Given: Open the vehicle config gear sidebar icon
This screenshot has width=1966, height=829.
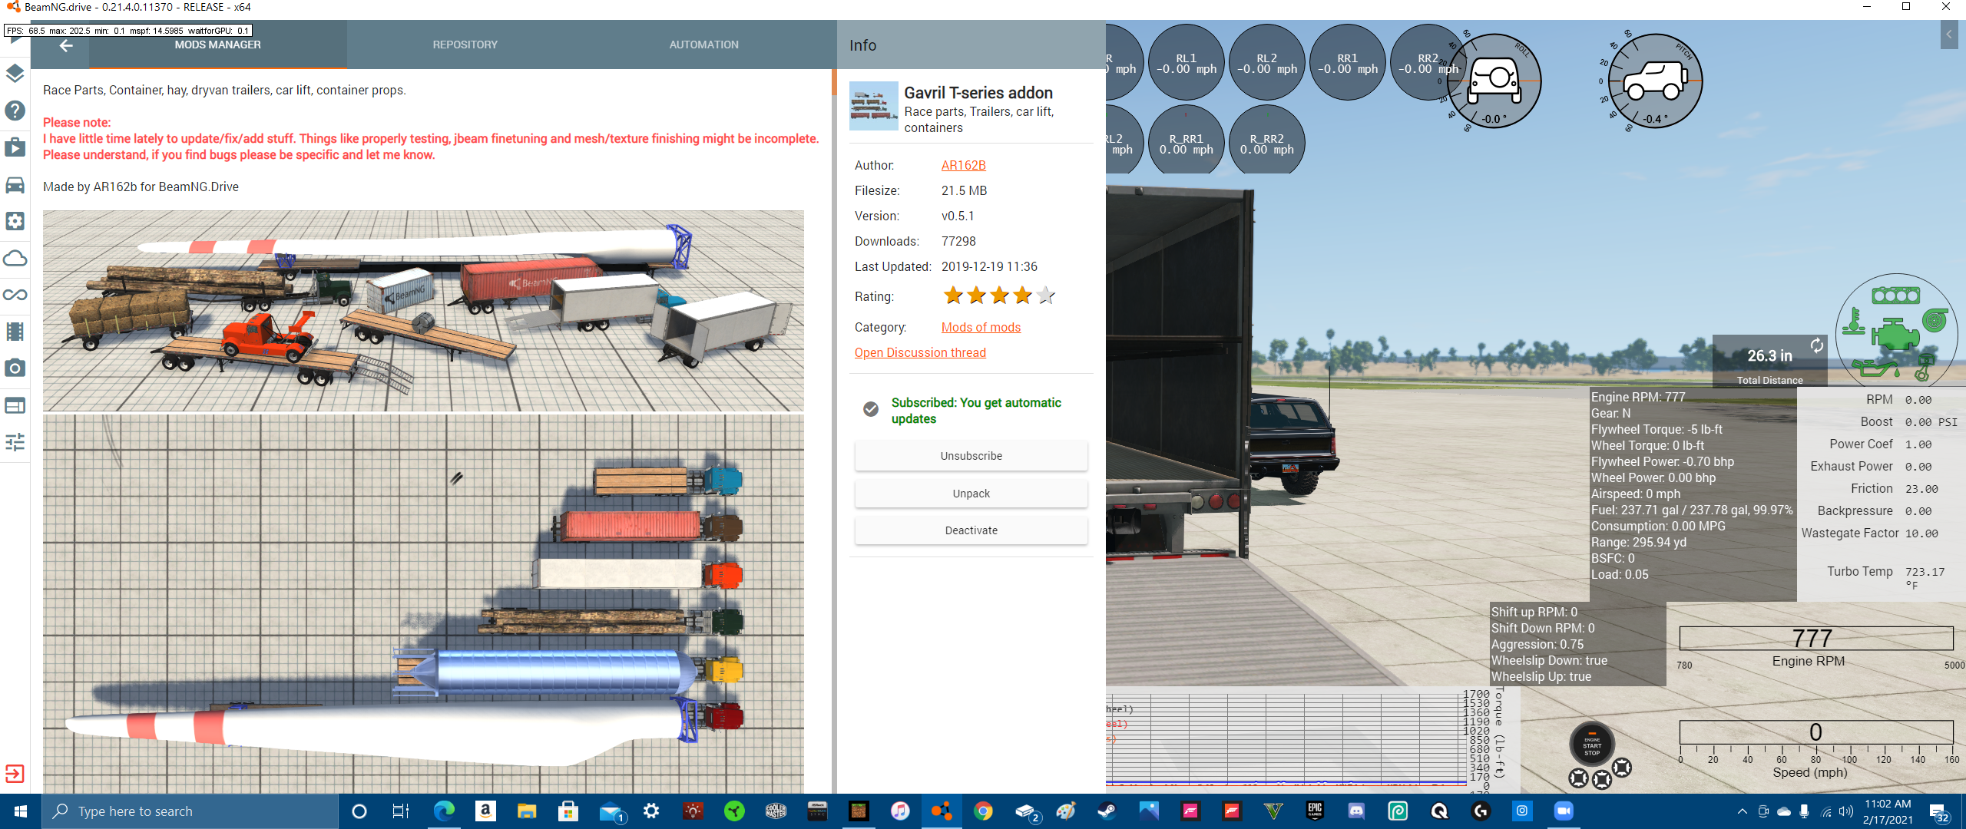Looking at the screenshot, I should [15, 221].
